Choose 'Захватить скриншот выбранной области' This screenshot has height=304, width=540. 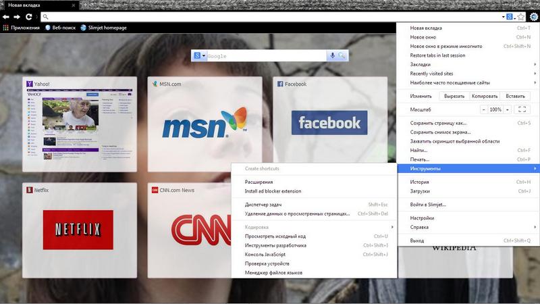tap(468, 141)
